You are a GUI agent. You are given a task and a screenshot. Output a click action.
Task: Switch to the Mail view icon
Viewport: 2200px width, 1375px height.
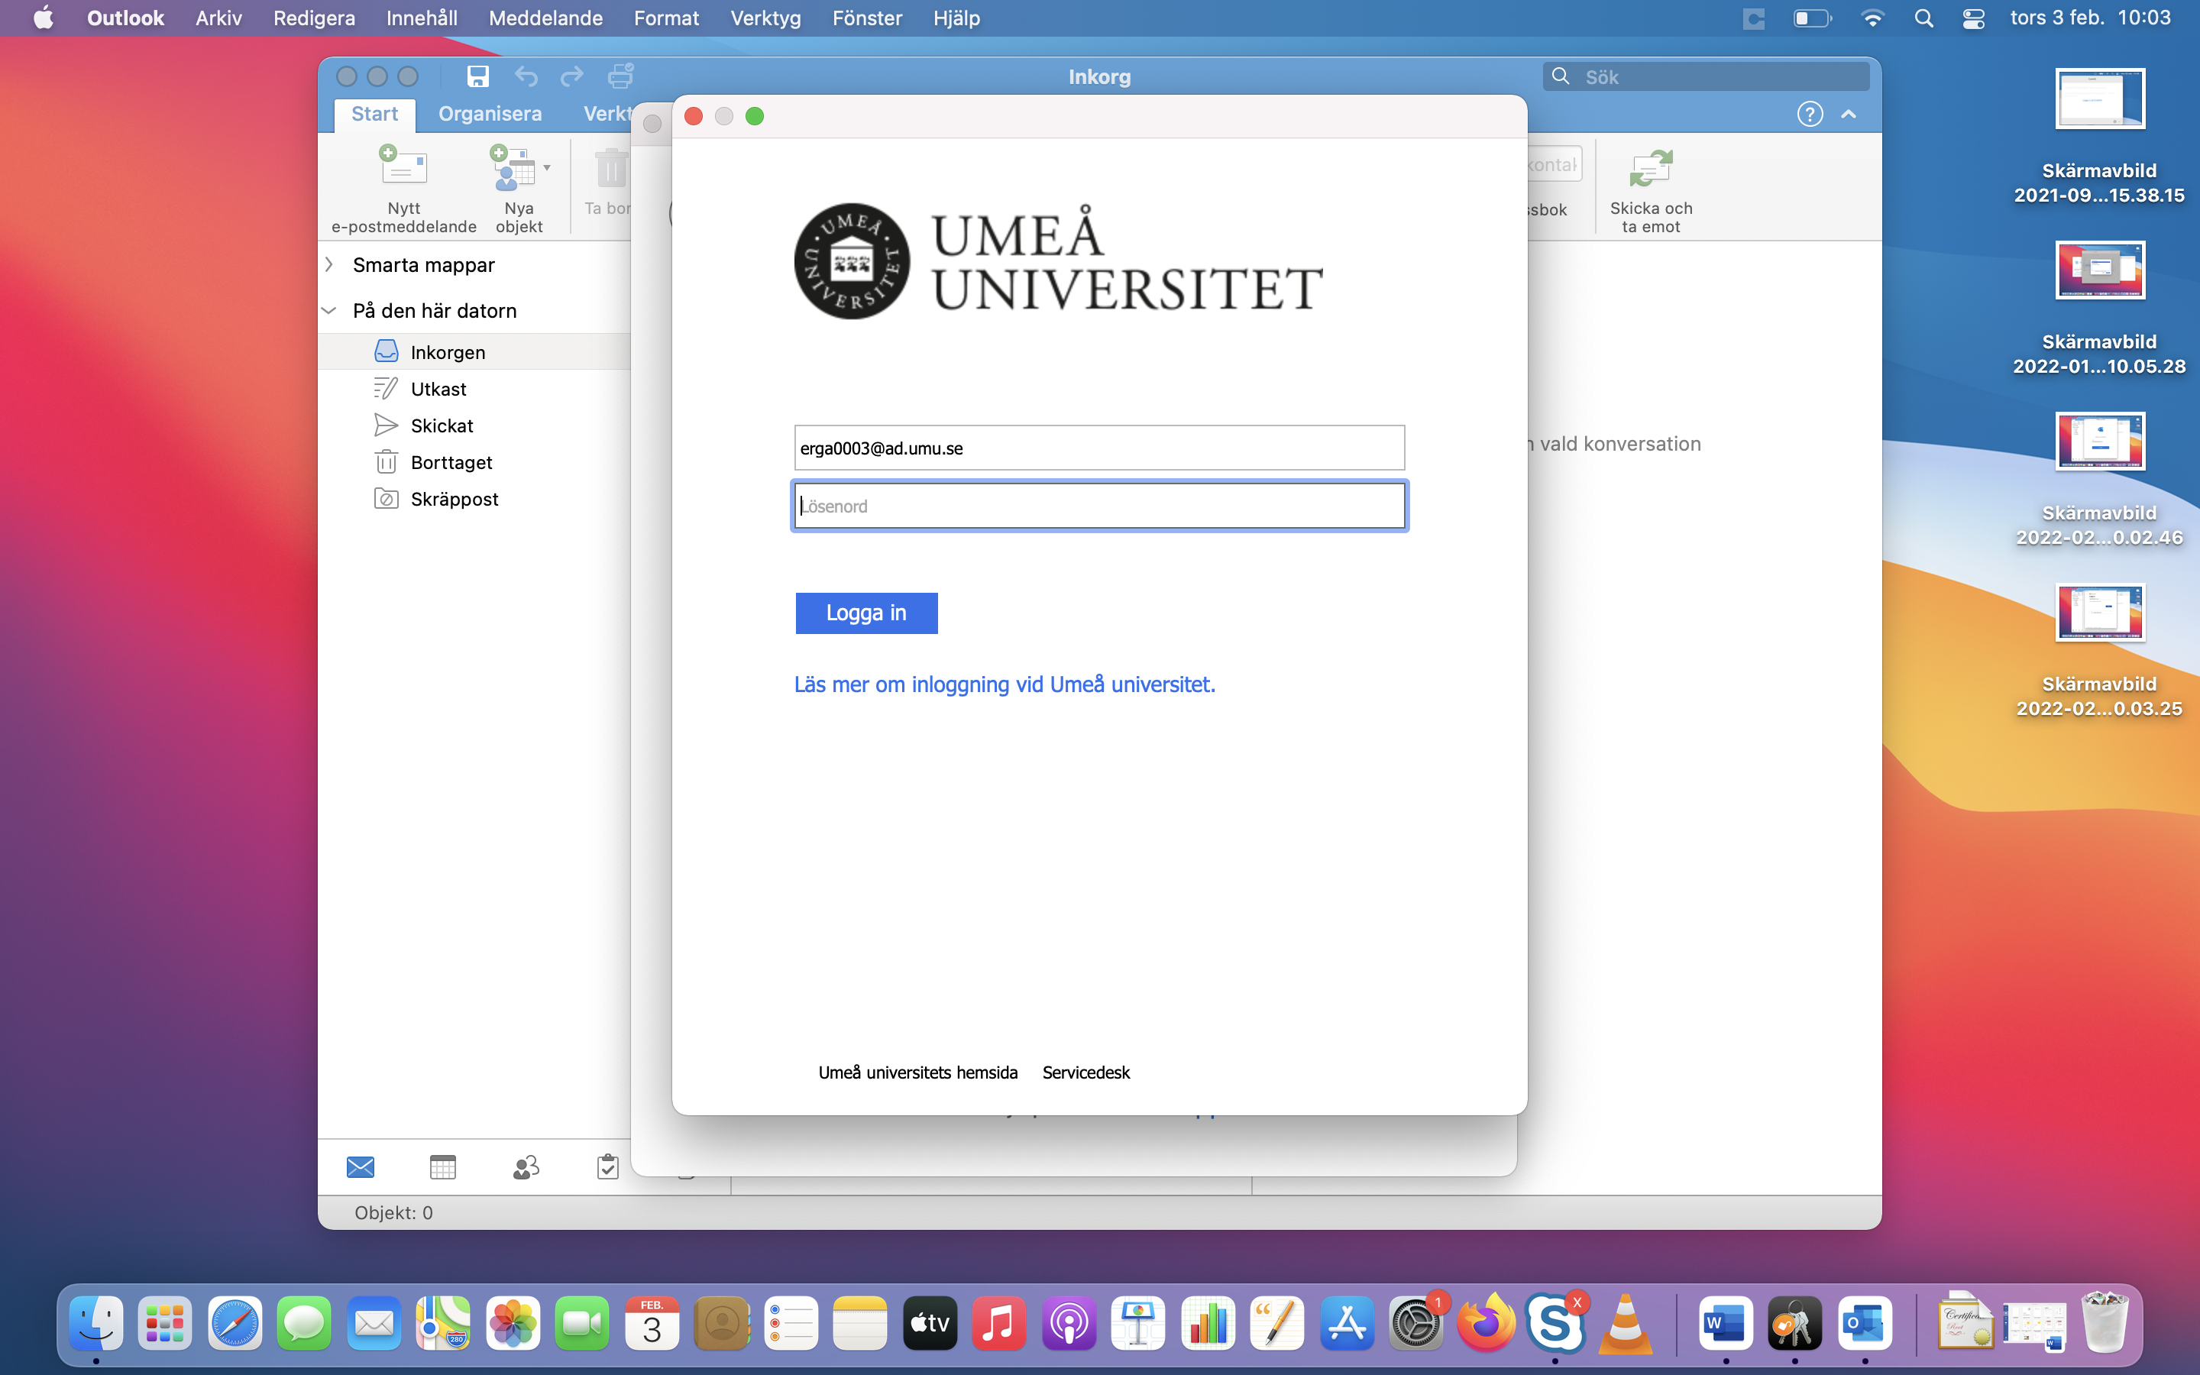pyautogui.click(x=361, y=1166)
